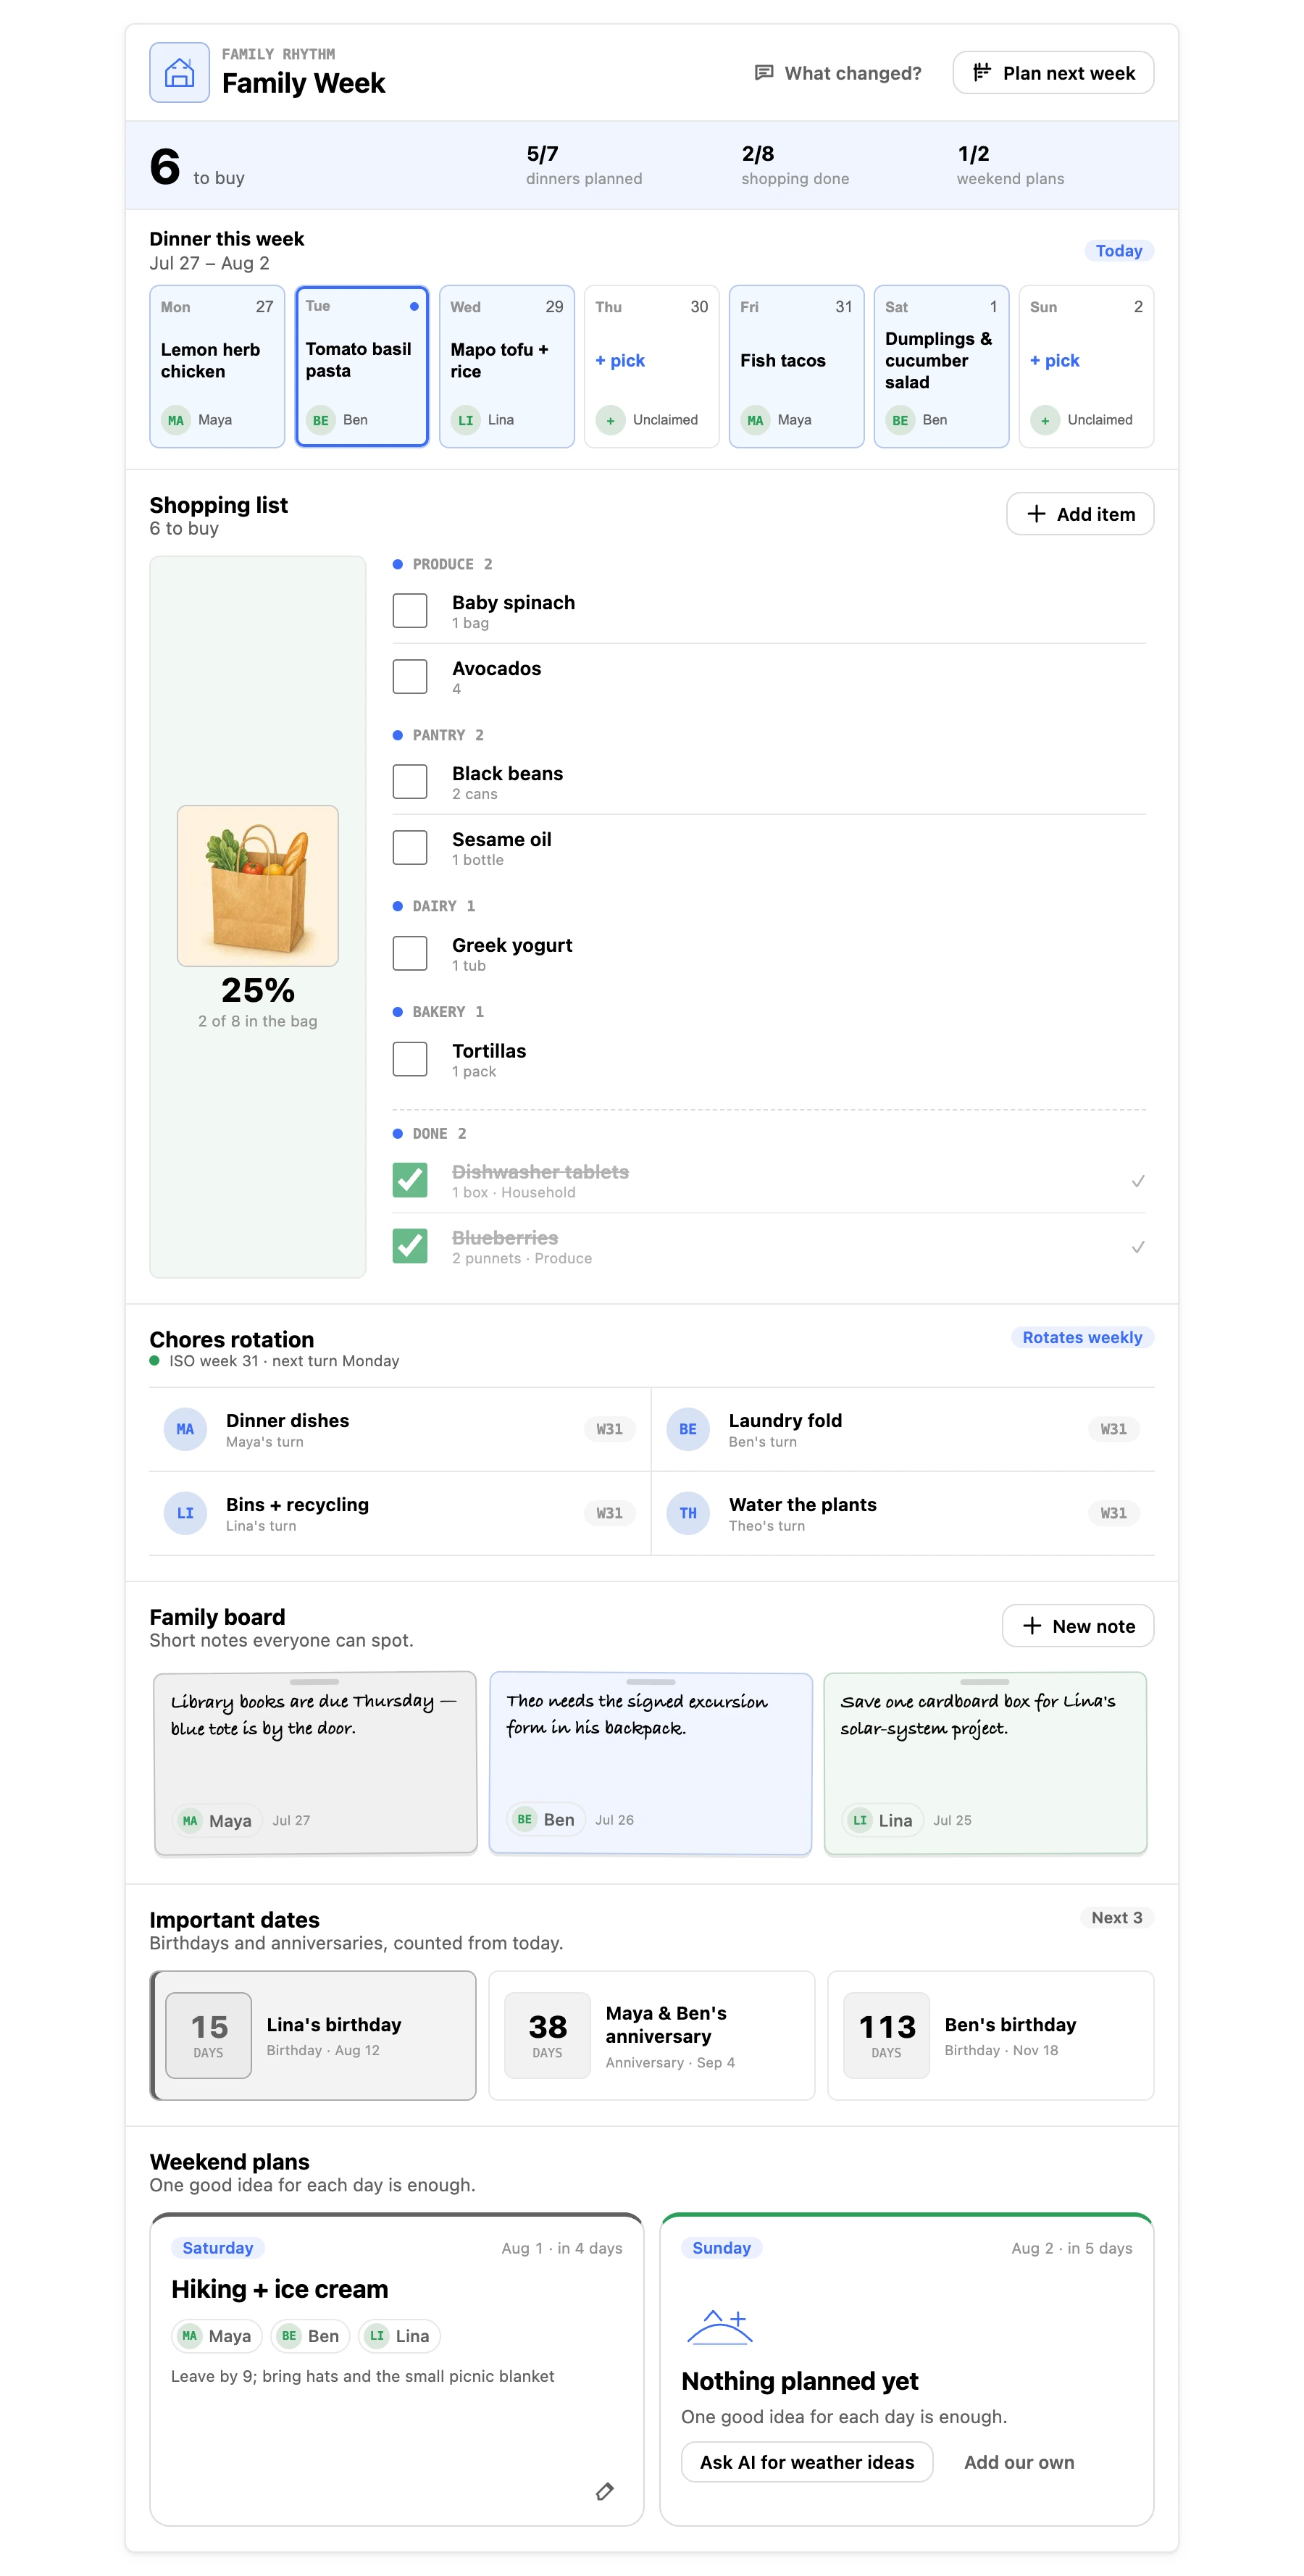Viewport: 1304px width, 2576px height.
Task: Open Lina's cardboard box note
Action: (985, 1763)
